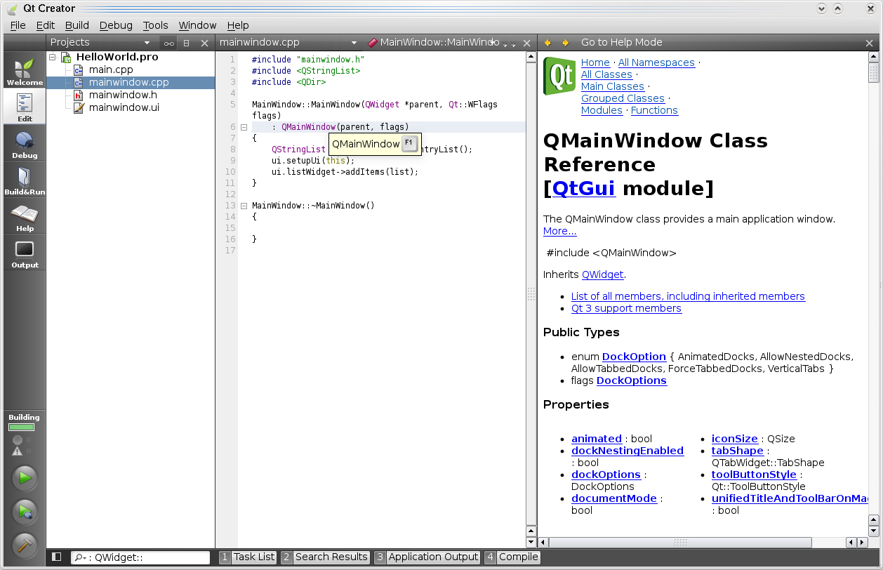Open the Search Results output pane
Screen dimensions: 883x570
[325, 557]
